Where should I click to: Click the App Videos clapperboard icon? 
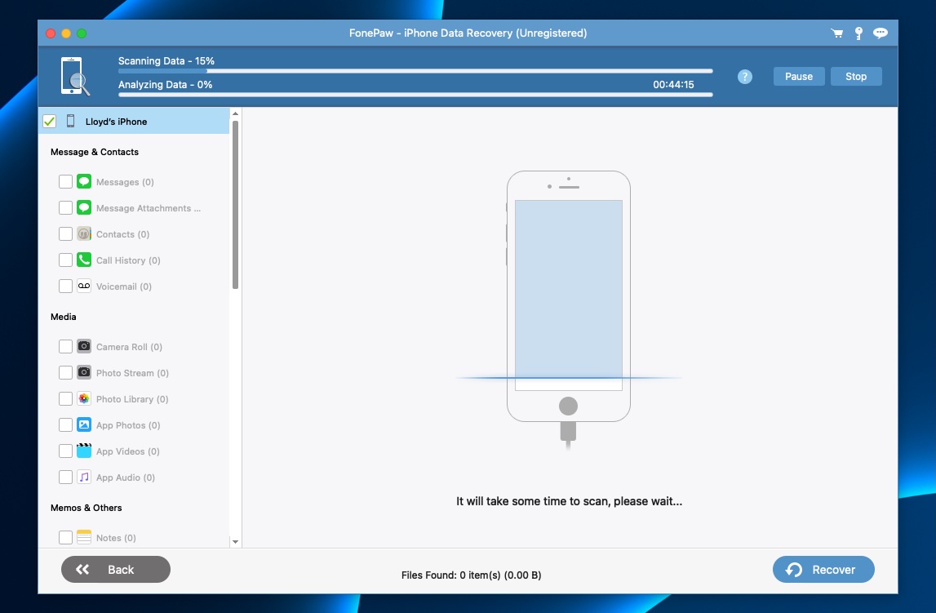[84, 451]
